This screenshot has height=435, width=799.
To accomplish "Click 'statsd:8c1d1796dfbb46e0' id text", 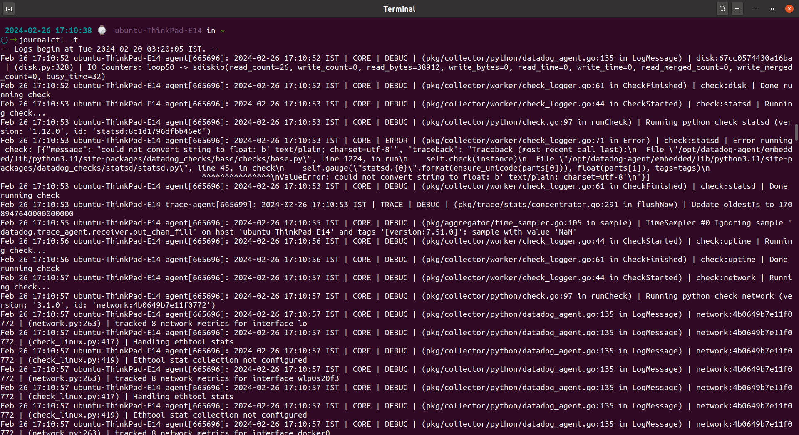I will coord(149,131).
